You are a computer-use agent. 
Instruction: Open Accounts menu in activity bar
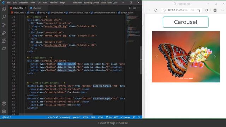[x=4, y=103]
